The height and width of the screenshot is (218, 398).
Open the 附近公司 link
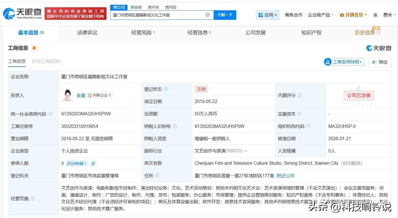tap(285, 176)
